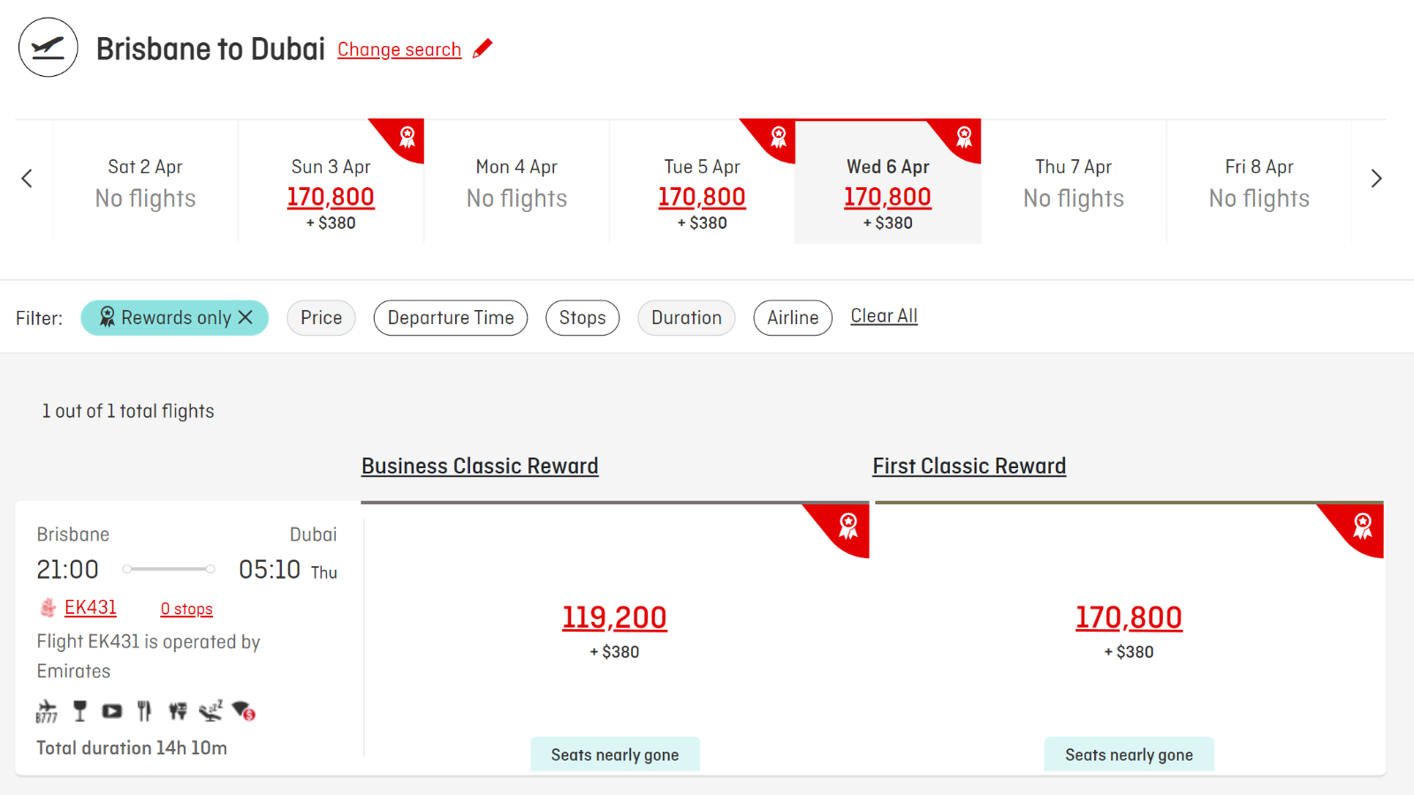The height and width of the screenshot is (795, 1414).
Task: Open flight EK431 details link
Action: click(x=90, y=608)
